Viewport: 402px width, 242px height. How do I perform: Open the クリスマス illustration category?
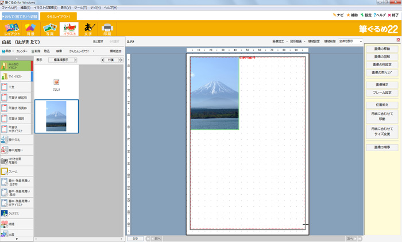[x=17, y=213]
